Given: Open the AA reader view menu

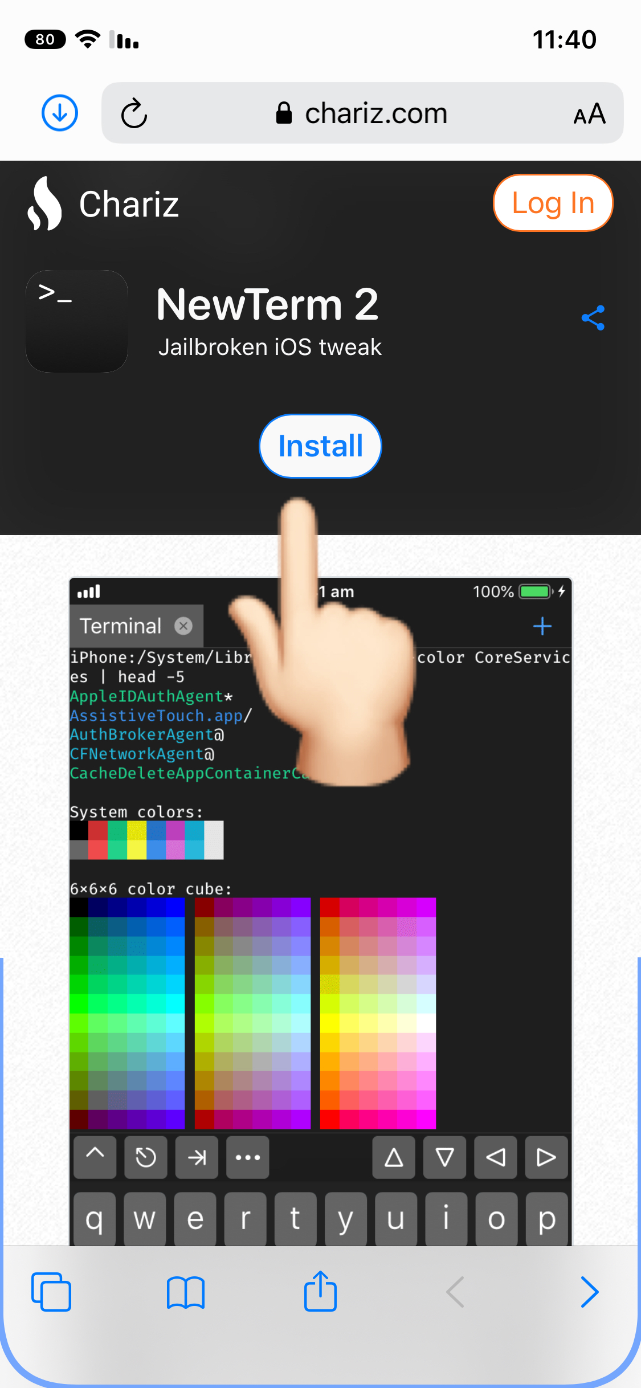Looking at the screenshot, I should click(x=589, y=114).
